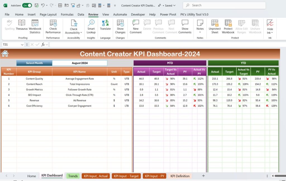Open PK's Utility Tool V3.0 tab
Screen dimensions: 286x181
tap(194, 15)
